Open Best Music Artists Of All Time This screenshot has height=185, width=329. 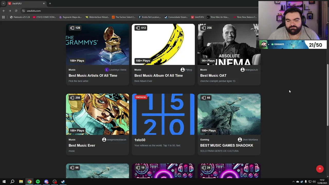tap(93, 76)
